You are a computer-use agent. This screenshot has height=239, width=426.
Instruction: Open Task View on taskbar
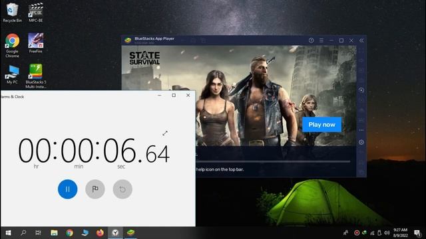(x=39, y=233)
